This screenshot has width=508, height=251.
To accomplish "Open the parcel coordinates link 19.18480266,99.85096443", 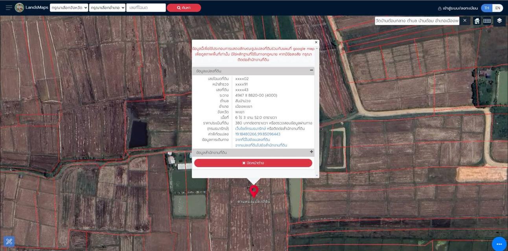I will 258,134.
